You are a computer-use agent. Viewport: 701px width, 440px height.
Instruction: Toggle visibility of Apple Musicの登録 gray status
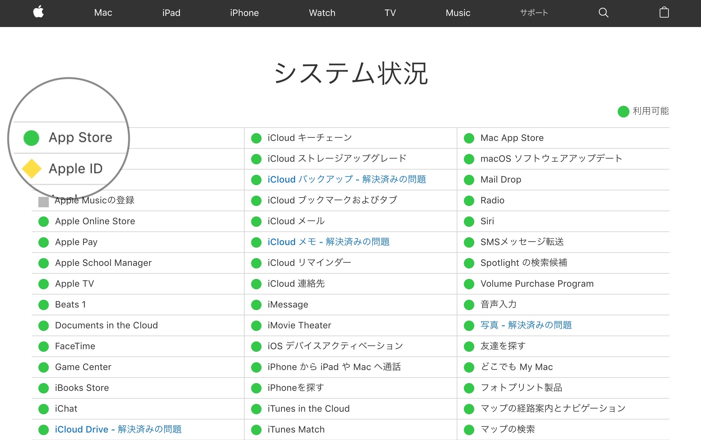point(44,200)
